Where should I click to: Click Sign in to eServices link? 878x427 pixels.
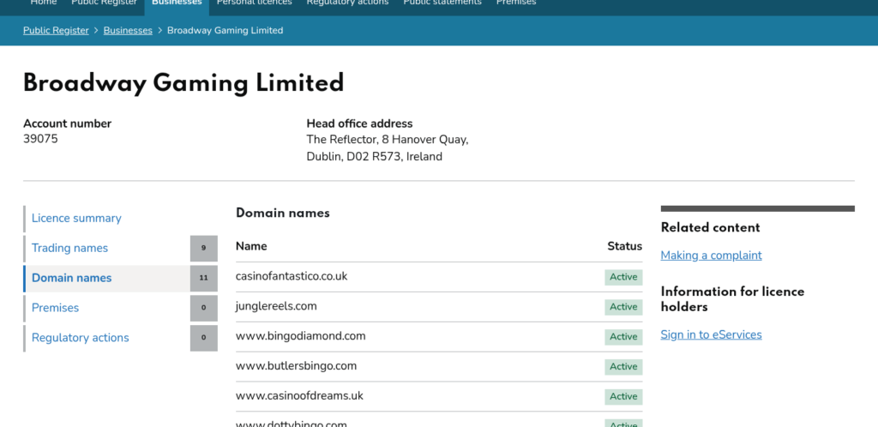coord(711,334)
